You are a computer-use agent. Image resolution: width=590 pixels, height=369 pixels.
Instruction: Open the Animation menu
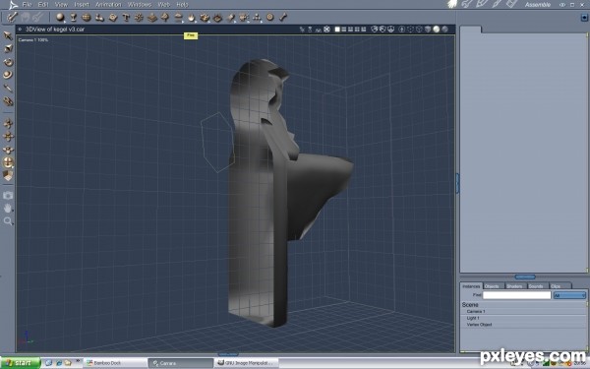coord(108,5)
